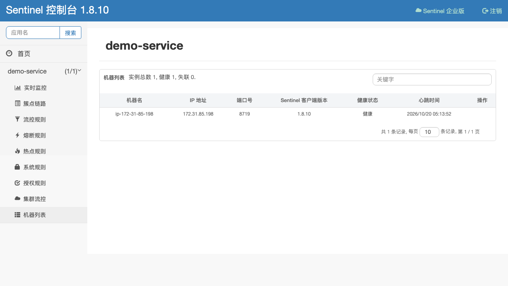Screen dimensions: 508x286
Task: Click the filter icon for 流控规则
Action: (17, 119)
